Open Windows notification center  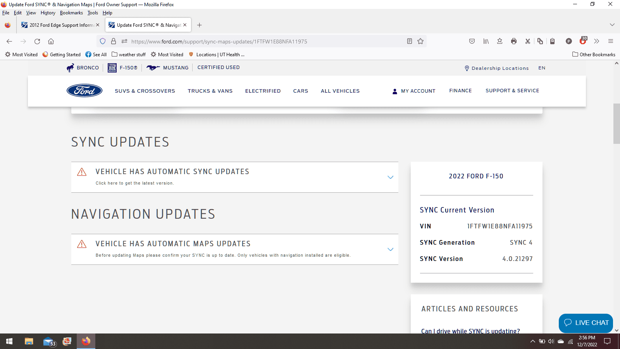(x=608, y=341)
